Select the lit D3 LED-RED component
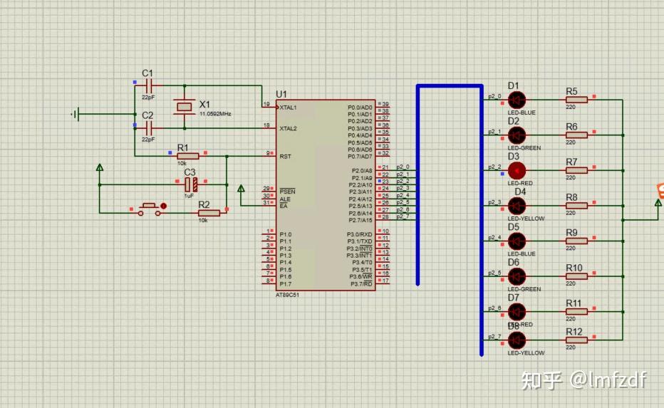664x408 pixels. [517, 171]
